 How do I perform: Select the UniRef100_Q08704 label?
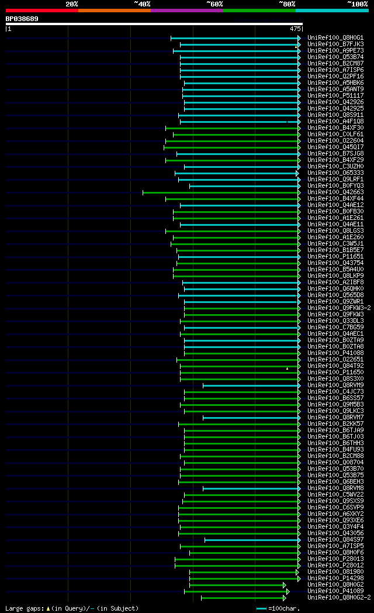click(x=335, y=463)
